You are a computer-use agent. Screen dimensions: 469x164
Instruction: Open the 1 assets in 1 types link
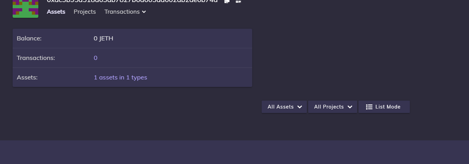(120, 77)
